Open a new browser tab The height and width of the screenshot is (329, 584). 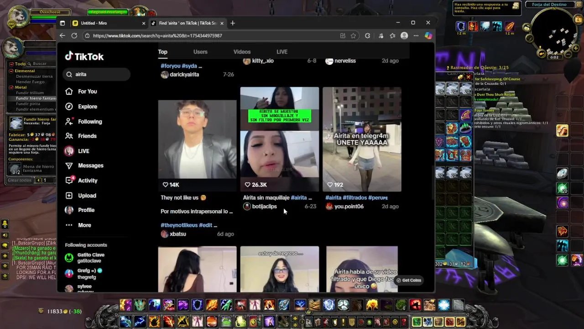tap(233, 23)
